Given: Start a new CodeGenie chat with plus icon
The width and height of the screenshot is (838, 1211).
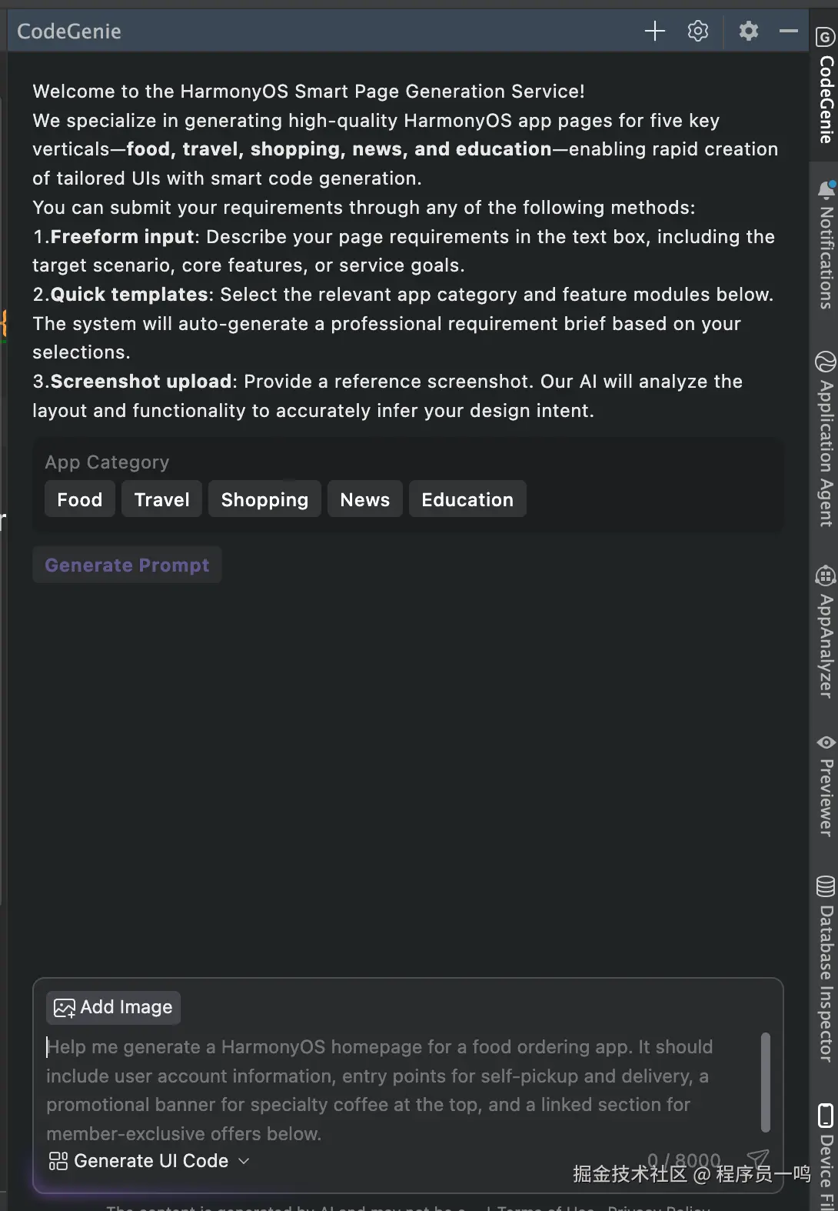Looking at the screenshot, I should click(654, 31).
